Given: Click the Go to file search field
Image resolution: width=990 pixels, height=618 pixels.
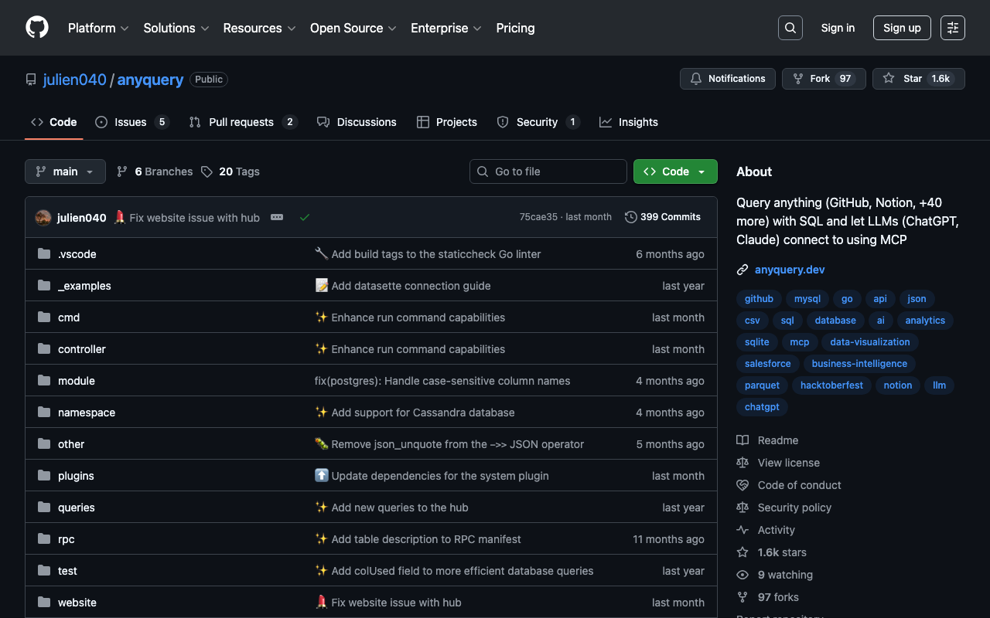Looking at the screenshot, I should click(548, 171).
